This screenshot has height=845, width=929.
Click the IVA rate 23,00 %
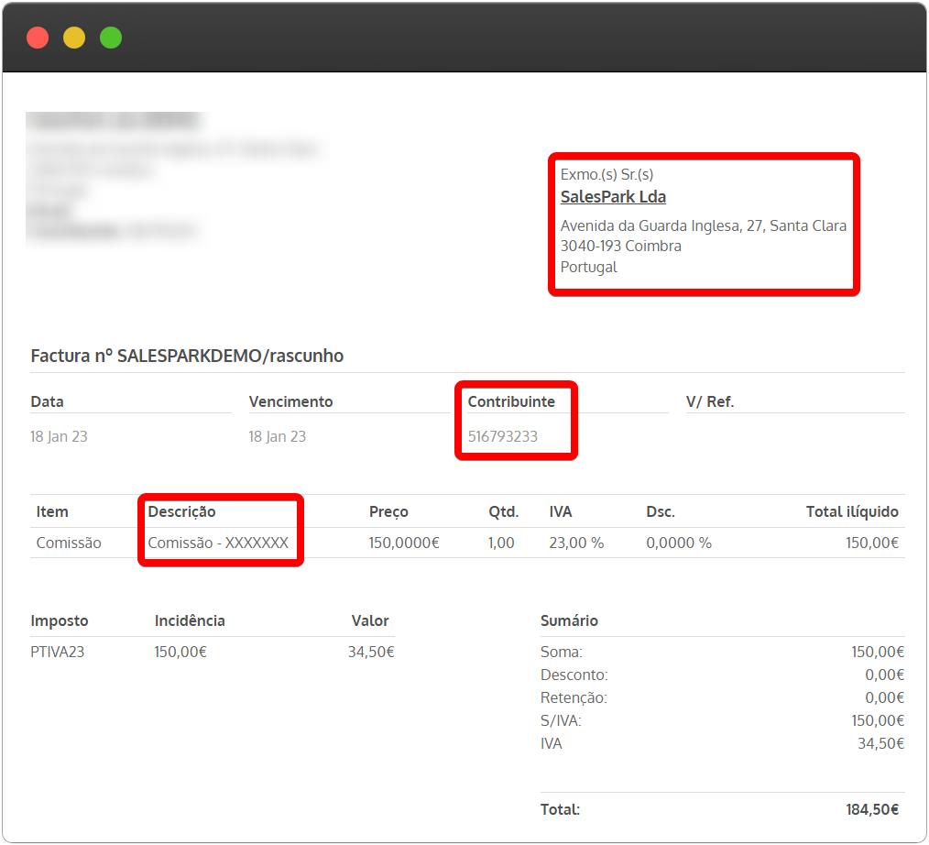pyautogui.click(x=576, y=543)
